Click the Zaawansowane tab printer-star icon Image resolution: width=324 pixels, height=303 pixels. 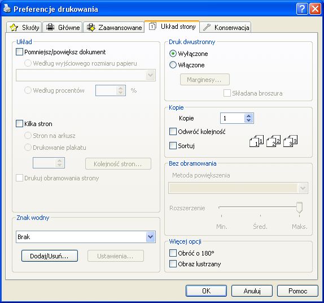tap(91, 27)
